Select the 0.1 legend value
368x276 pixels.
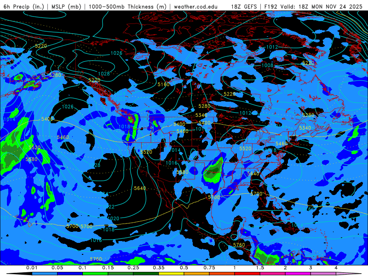pos(82,268)
